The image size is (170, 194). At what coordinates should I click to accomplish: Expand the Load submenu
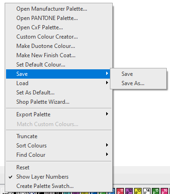[59, 83]
